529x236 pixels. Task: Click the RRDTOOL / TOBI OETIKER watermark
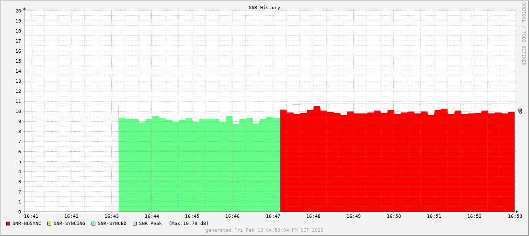[523, 34]
